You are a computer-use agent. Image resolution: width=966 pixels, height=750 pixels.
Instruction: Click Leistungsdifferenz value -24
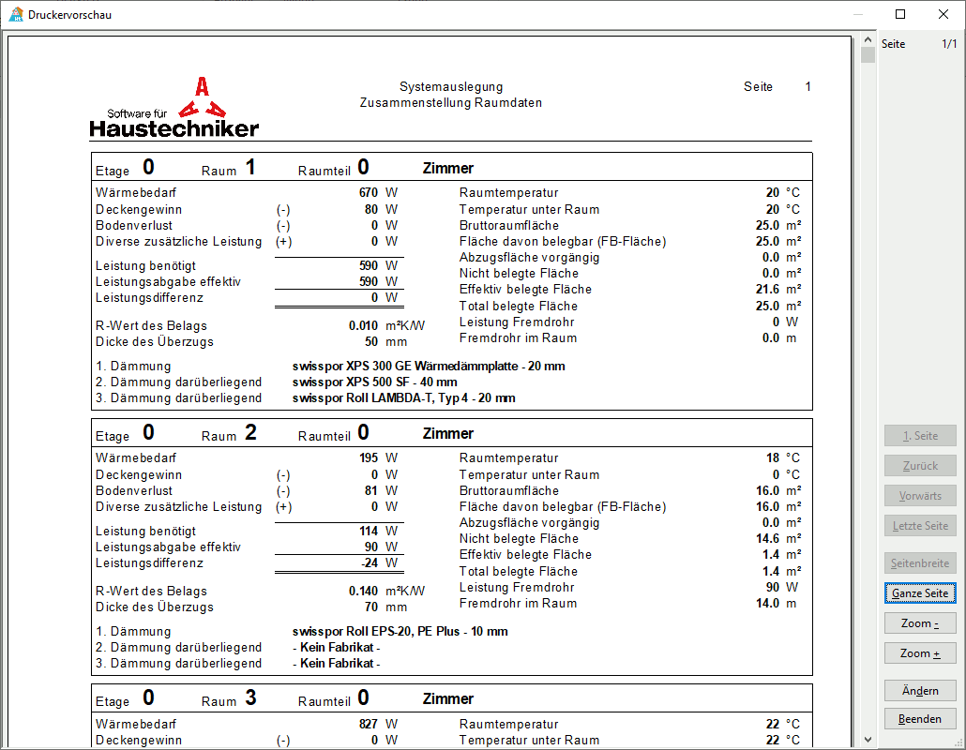point(370,562)
